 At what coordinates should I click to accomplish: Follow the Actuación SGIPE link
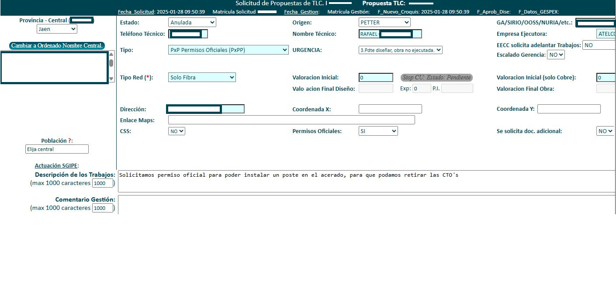[x=56, y=166]
